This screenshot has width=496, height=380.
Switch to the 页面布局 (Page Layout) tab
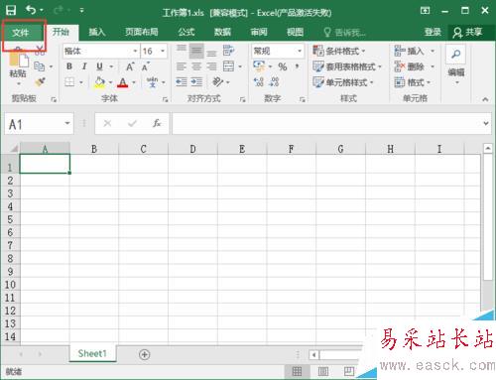click(x=142, y=32)
